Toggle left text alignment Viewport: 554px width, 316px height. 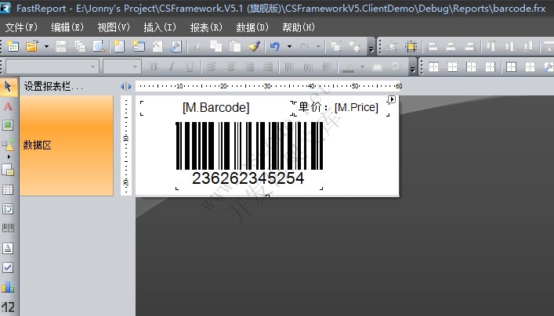pyautogui.click(x=212, y=66)
